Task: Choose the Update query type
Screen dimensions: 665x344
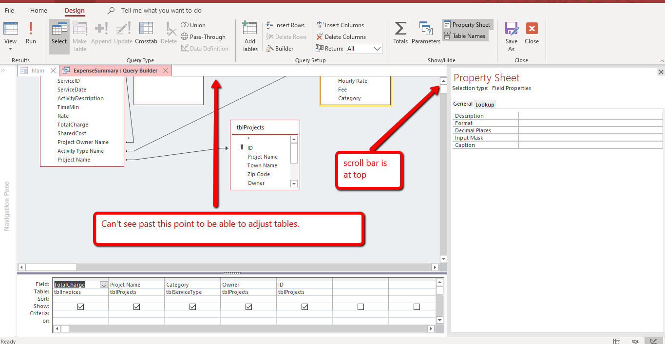Action: [x=123, y=33]
